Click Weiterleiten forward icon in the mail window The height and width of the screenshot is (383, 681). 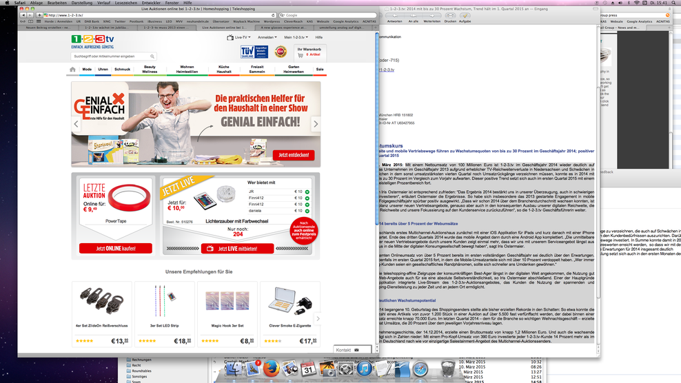pos(431,16)
